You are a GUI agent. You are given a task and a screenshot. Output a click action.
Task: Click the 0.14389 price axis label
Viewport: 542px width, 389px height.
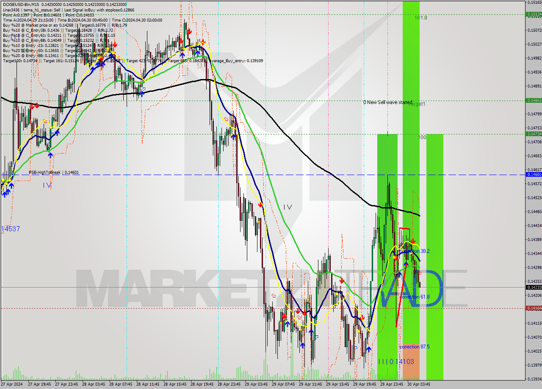(534, 239)
